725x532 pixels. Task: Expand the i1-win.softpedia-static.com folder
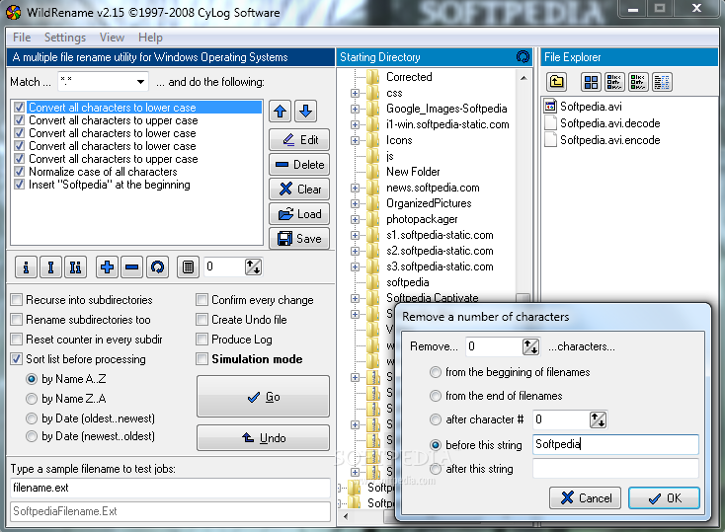point(355,124)
